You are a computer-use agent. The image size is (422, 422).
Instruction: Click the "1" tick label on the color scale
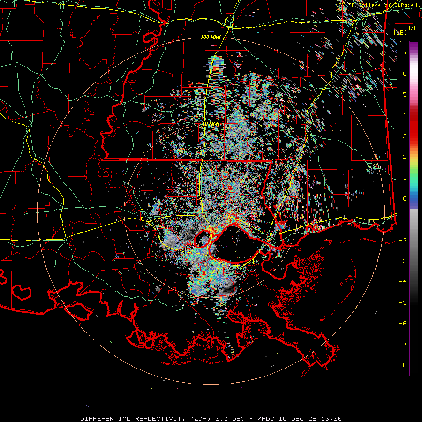(x=405, y=178)
